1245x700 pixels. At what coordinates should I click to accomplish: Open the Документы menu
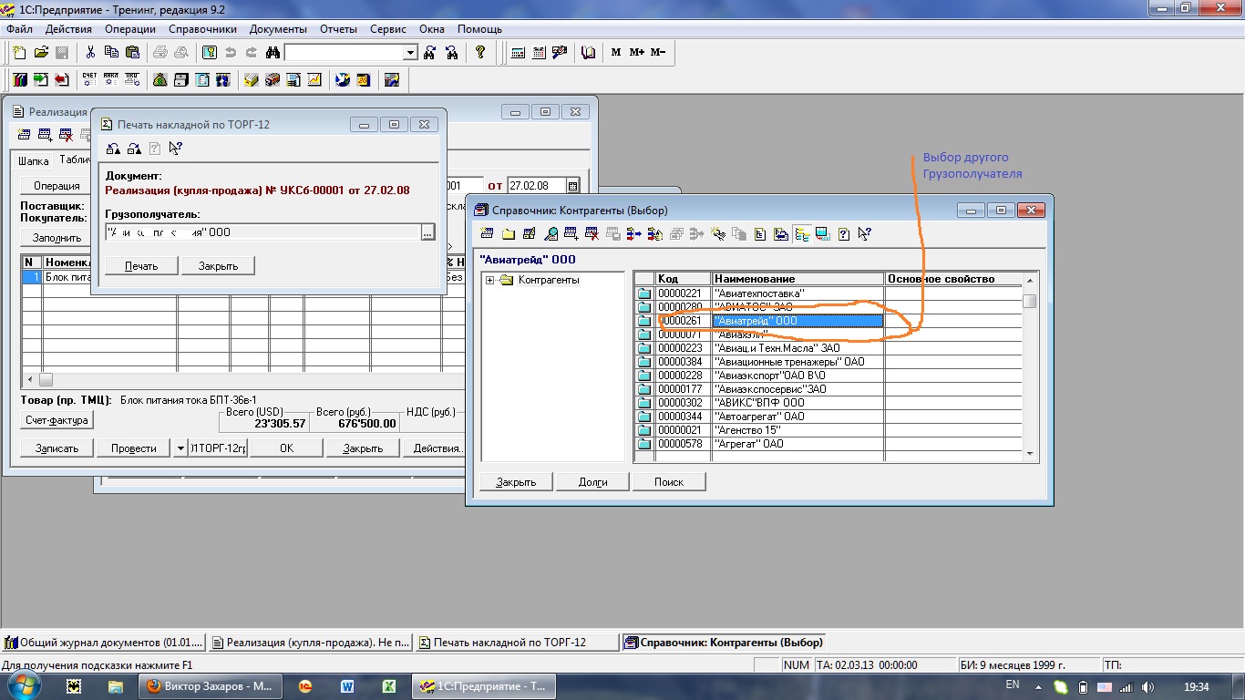point(278,29)
